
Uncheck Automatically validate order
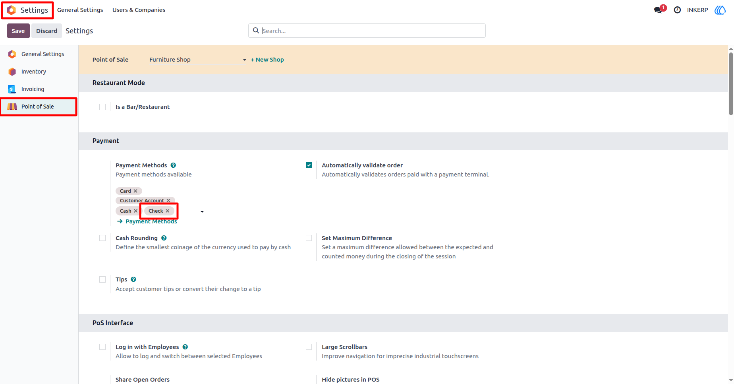[x=309, y=165]
